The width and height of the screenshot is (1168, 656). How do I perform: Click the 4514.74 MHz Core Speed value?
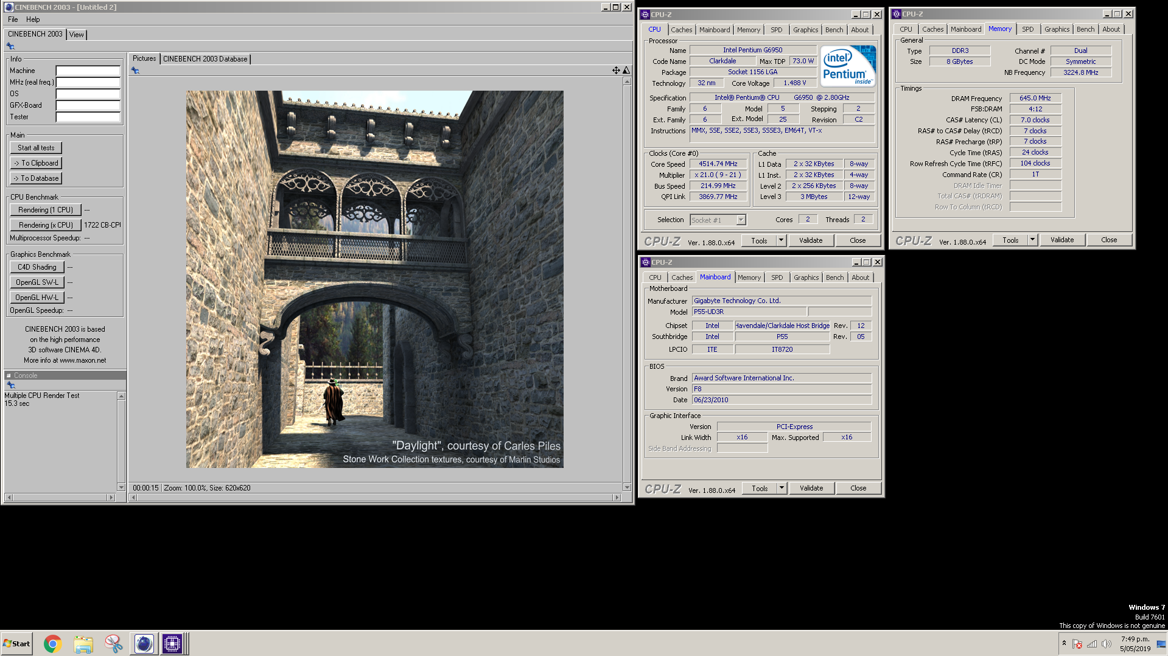pos(718,164)
